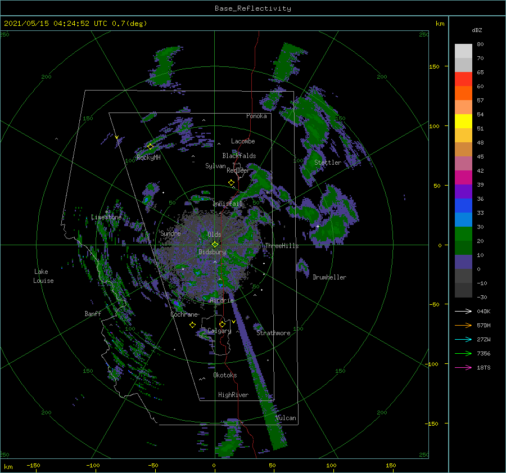This screenshot has width=506, height=473.
Task: Click the cyan 27ZW arrow legend icon
Action: 463,339
